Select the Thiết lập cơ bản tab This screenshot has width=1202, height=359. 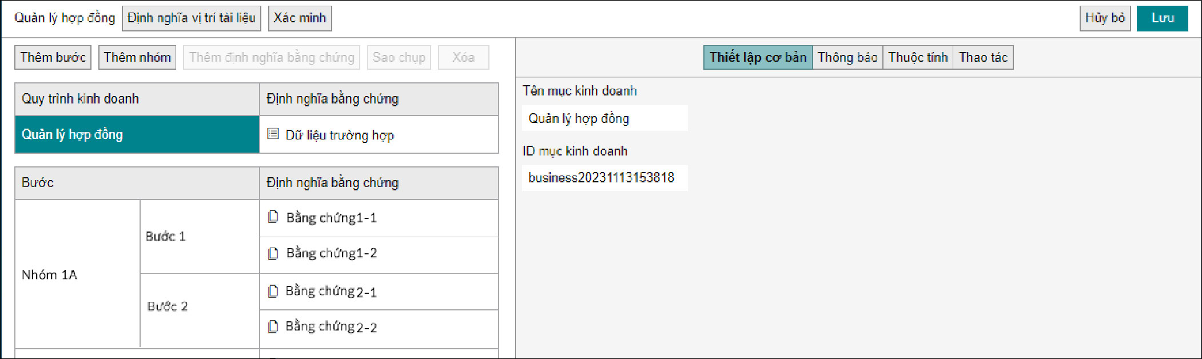(x=758, y=57)
